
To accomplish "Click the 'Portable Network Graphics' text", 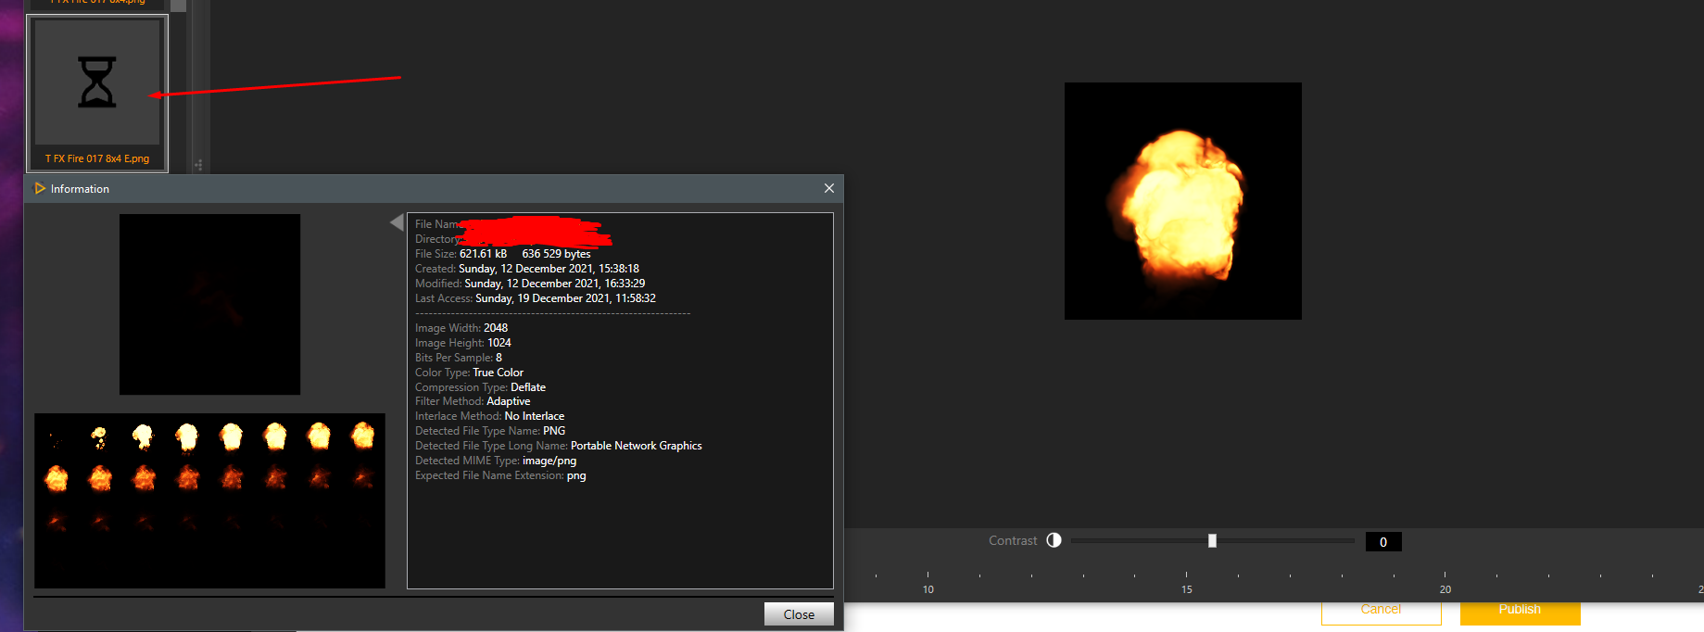I will [x=637, y=446].
